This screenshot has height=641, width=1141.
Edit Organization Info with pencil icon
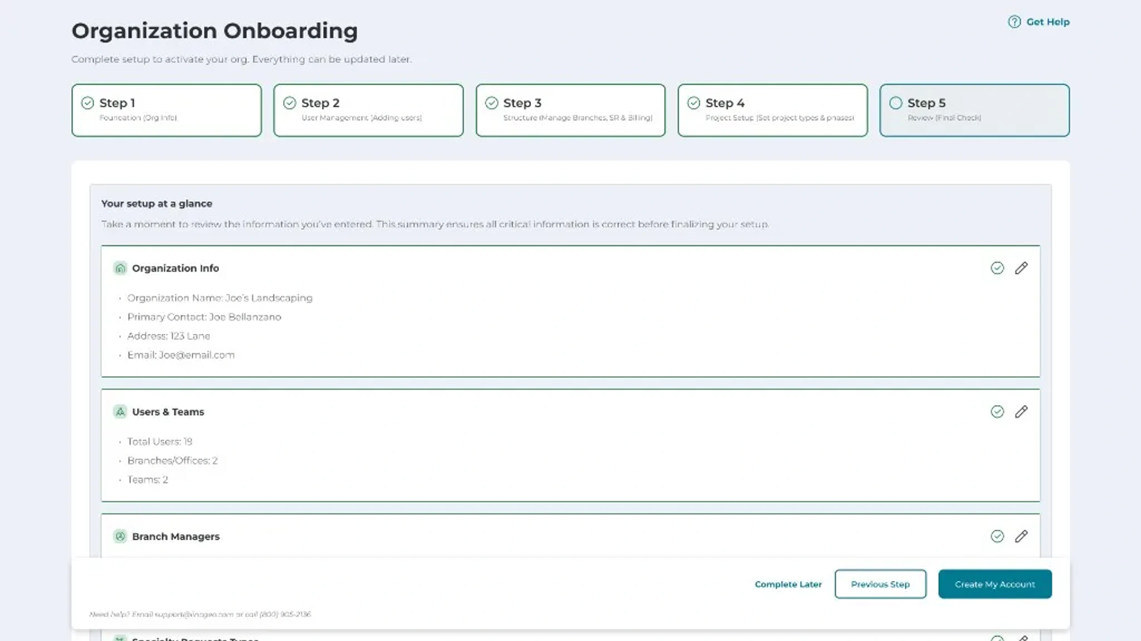(x=1021, y=268)
